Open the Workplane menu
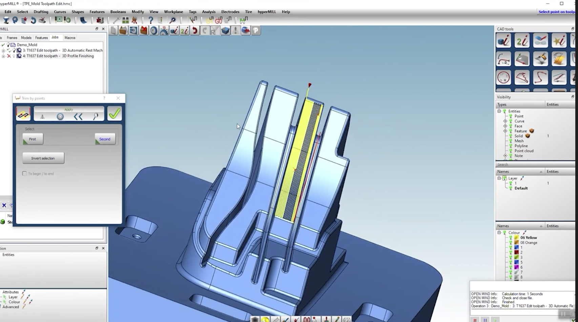The height and width of the screenshot is (322, 578). pyautogui.click(x=173, y=12)
